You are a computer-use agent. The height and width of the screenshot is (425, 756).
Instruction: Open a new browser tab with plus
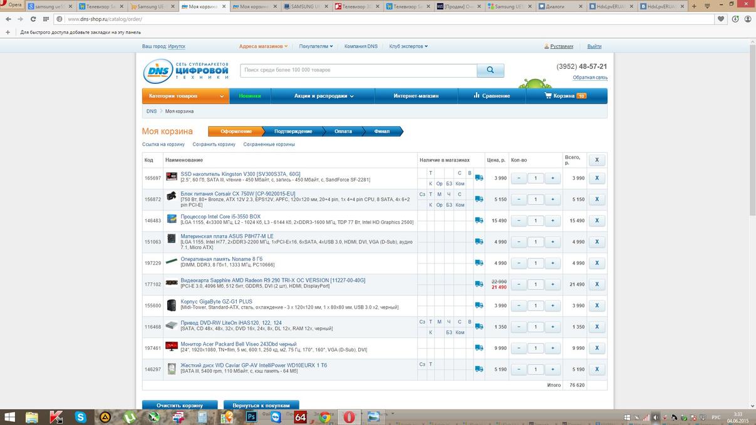click(x=693, y=6)
